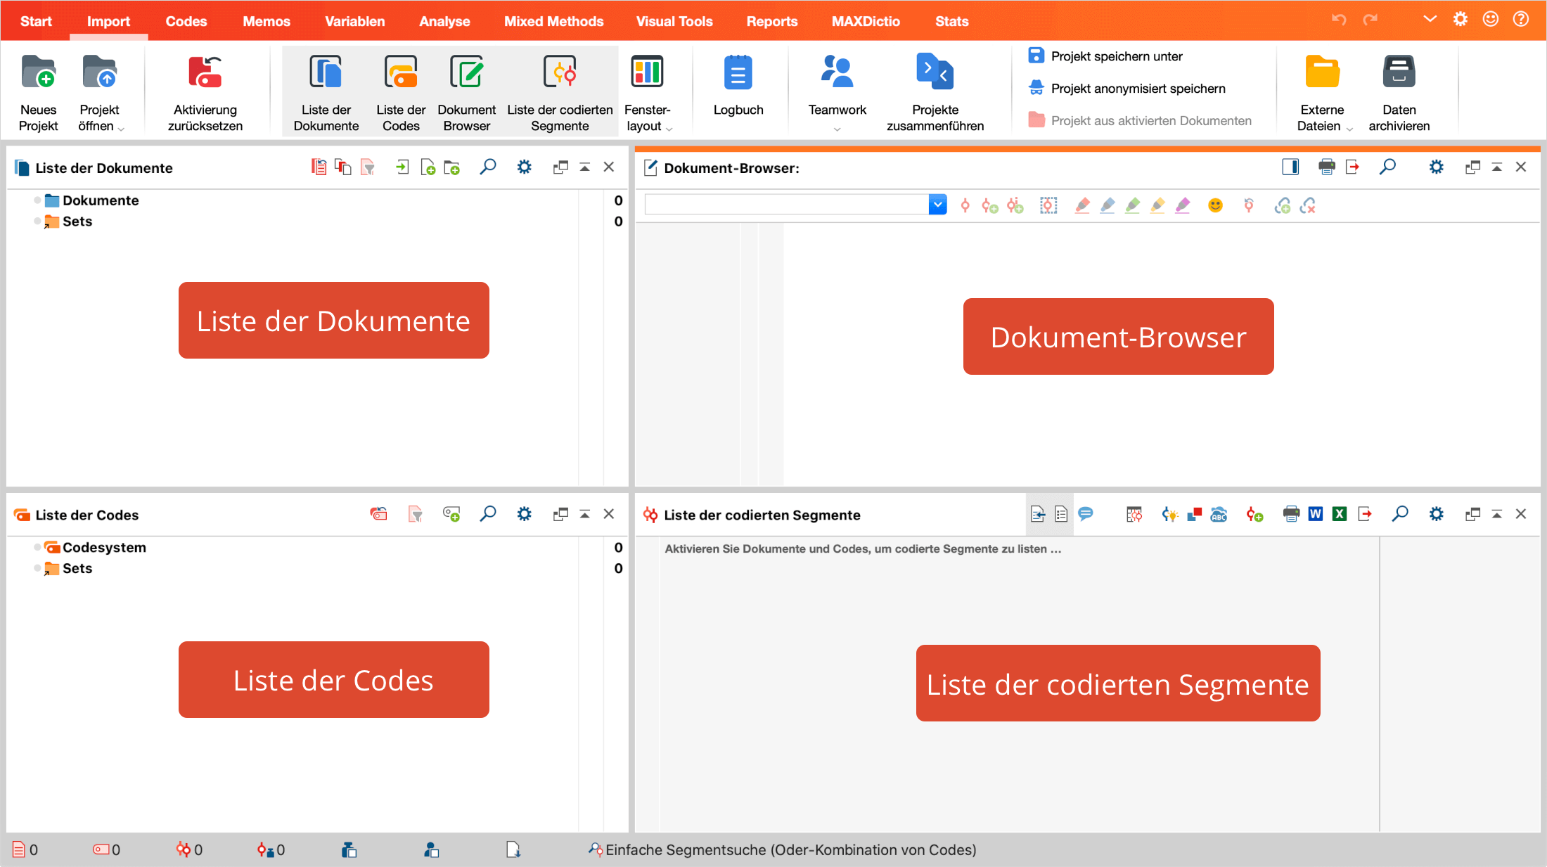Switch to the Import tab
The width and height of the screenshot is (1547, 867).
[x=108, y=21]
